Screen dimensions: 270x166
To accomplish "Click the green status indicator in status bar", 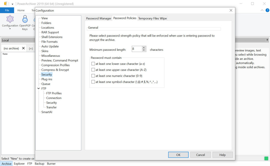I will pos(266,158).
